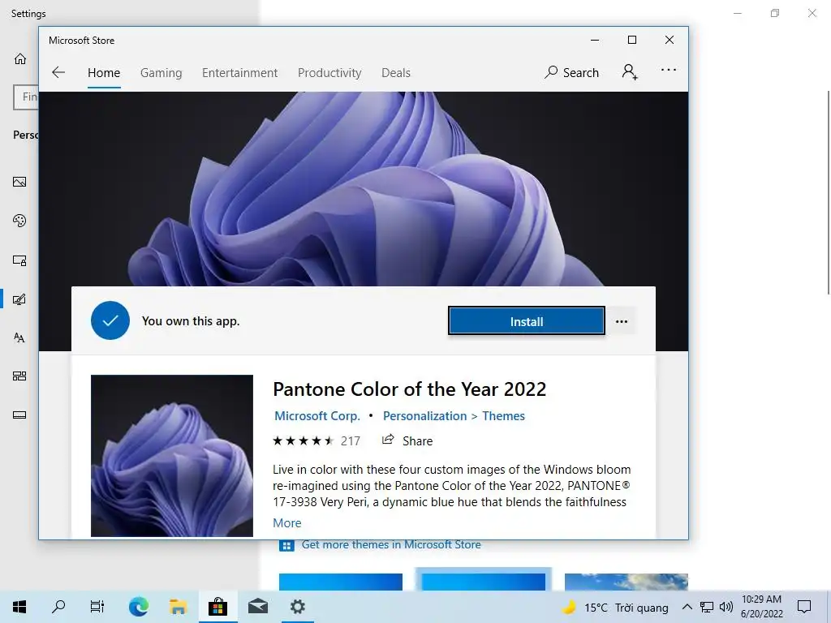Switch to the Gaming tab
Viewport: 831px width, 623px height.
pyautogui.click(x=161, y=72)
